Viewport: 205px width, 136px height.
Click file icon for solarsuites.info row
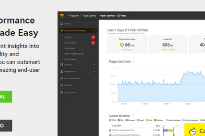point(110,130)
